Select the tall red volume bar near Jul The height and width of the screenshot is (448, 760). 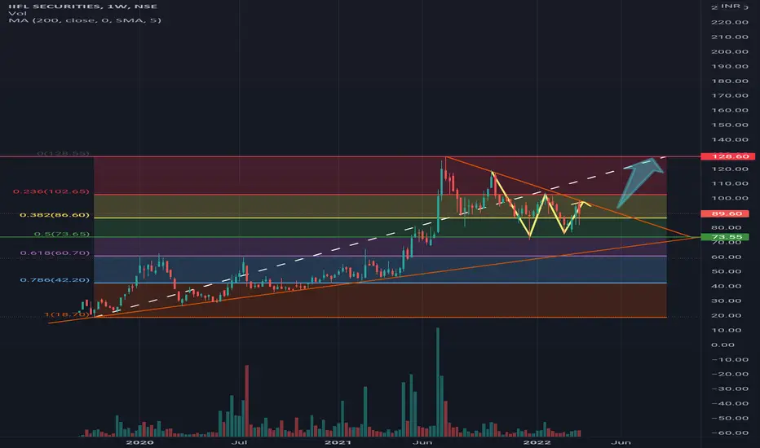(247, 402)
